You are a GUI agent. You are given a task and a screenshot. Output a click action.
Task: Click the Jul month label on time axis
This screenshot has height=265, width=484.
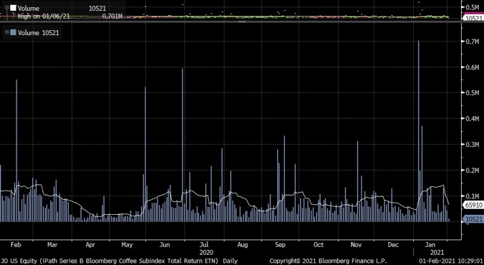pyautogui.click(x=204, y=244)
